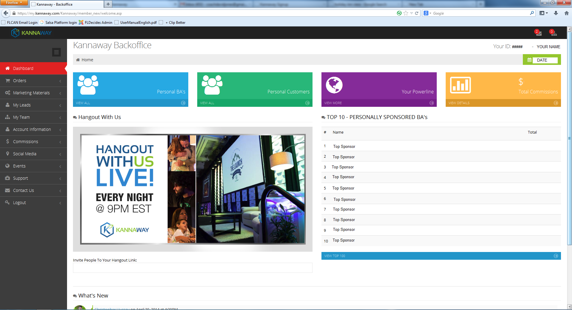Open the messages notification icon

coord(538,33)
